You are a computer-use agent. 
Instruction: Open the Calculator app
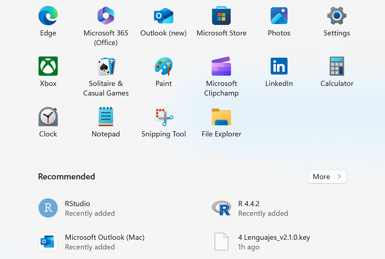337,66
